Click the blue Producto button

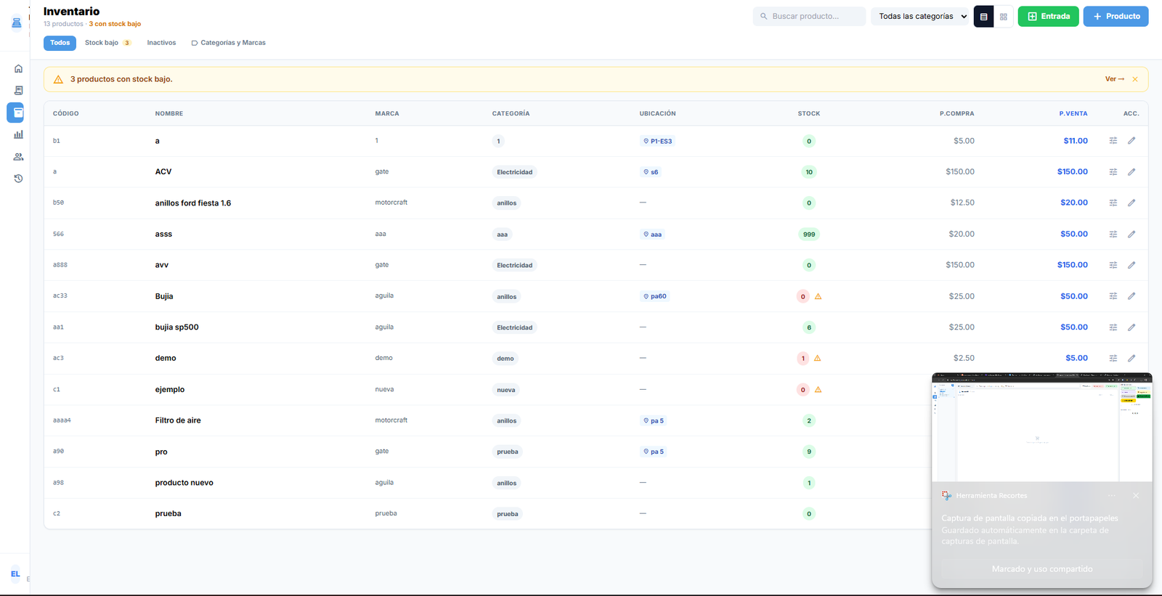point(1116,16)
